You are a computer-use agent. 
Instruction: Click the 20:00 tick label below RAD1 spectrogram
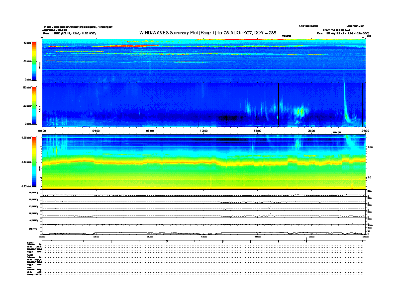311,131
